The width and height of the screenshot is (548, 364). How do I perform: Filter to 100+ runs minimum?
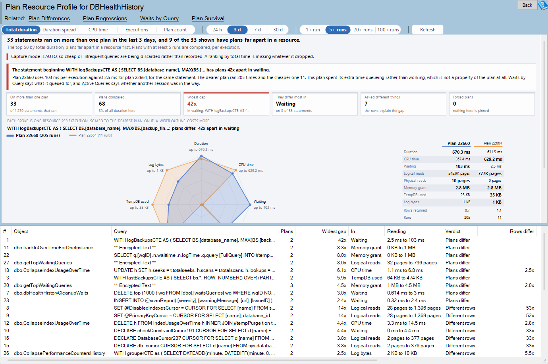click(388, 30)
